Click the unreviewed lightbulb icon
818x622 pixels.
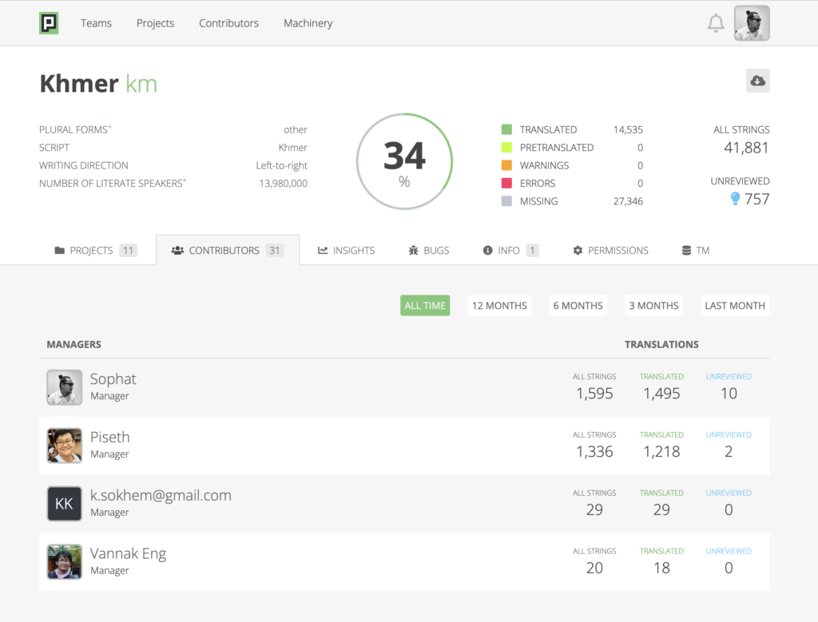pos(735,199)
